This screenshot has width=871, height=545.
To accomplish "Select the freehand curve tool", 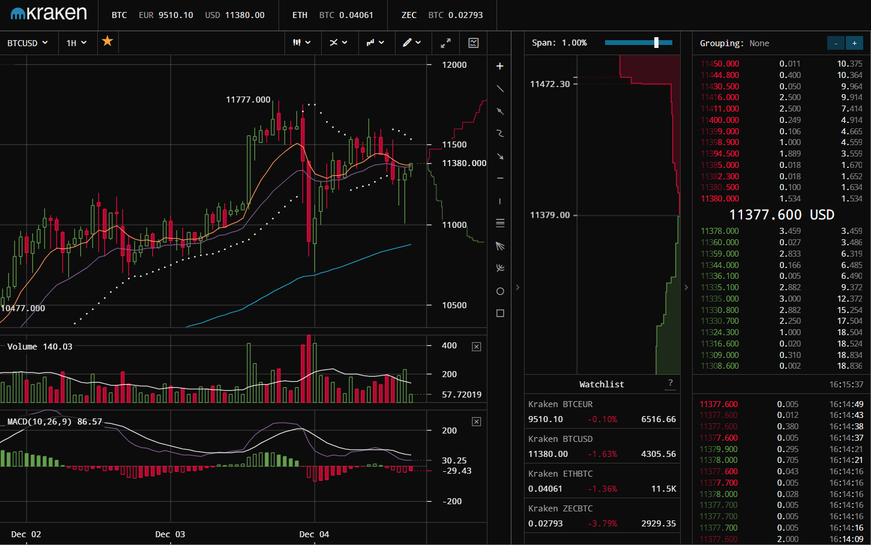I will (x=500, y=134).
